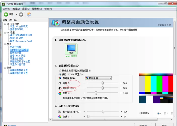The width and height of the screenshot is (177, 126).
Task: Select 其他应用程序控制颜色设置 radio button
Action: click(x=60, y=71)
